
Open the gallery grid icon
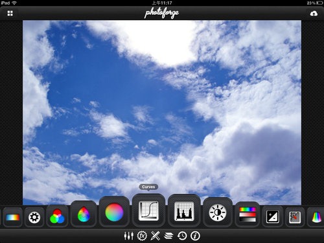pyautogui.click(x=10, y=14)
